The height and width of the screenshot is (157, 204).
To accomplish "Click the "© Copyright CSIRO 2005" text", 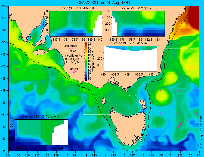I will tap(201, 132).
